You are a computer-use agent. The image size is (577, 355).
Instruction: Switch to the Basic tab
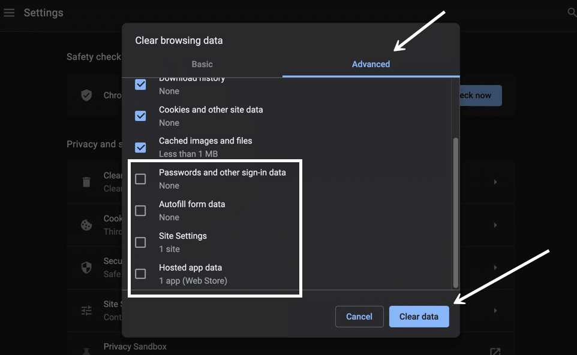202,64
